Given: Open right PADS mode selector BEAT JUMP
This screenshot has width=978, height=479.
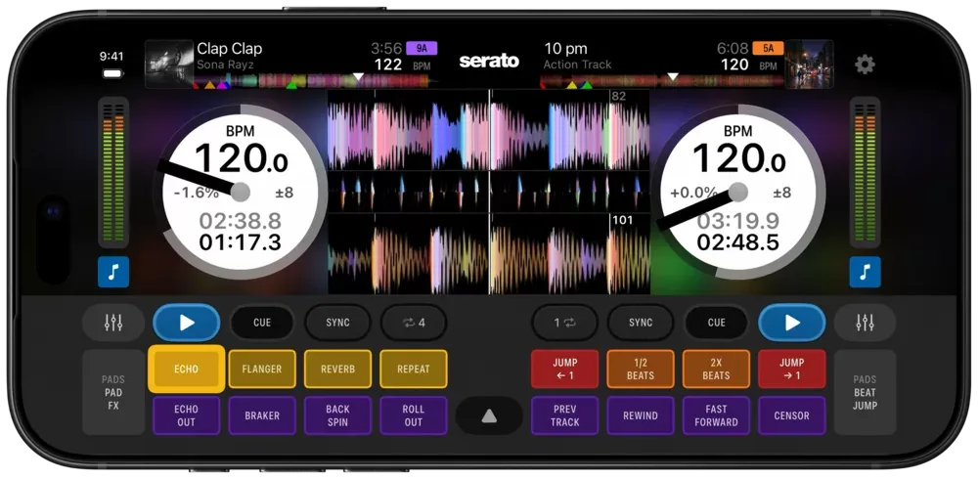Looking at the screenshot, I should click(x=866, y=392).
